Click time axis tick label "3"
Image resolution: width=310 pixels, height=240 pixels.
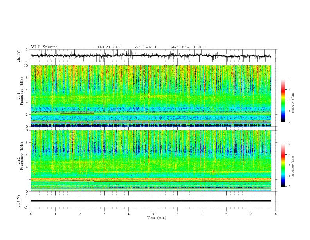(x=104, y=214)
